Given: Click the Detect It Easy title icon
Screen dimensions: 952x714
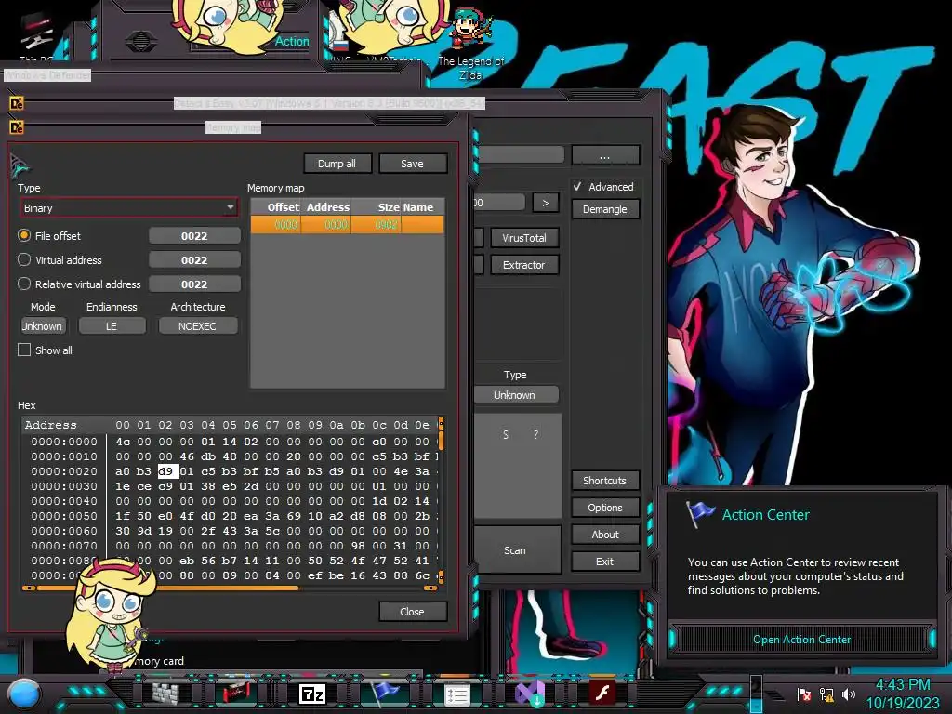Looking at the screenshot, I should (x=17, y=104).
